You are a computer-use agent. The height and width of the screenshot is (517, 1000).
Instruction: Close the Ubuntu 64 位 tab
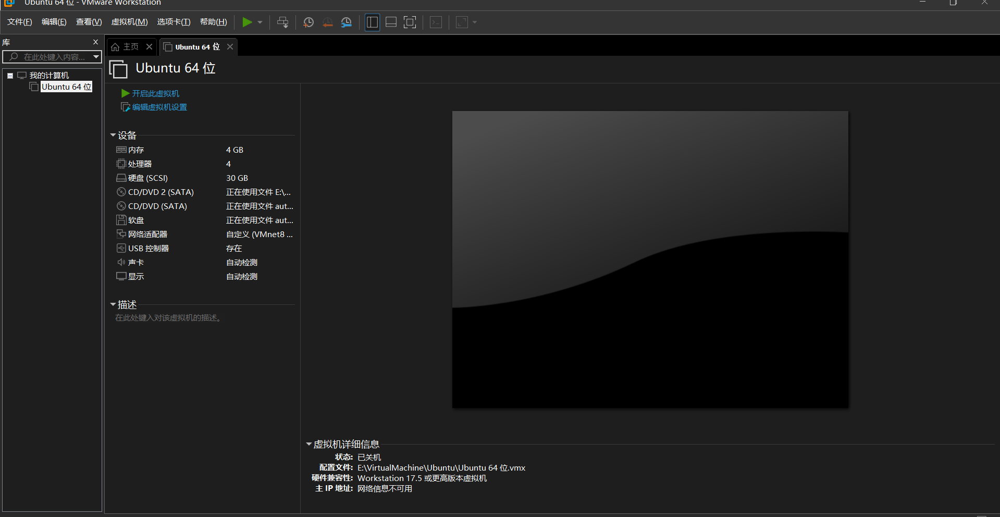pos(230,47)
